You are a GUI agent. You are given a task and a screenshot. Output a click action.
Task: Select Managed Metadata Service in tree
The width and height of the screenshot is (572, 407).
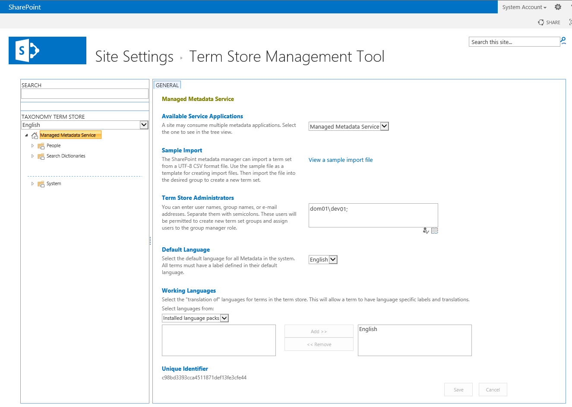point(70,135)
